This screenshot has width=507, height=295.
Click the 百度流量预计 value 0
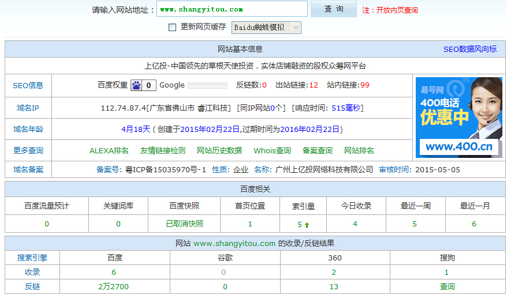tap(47, 224)
